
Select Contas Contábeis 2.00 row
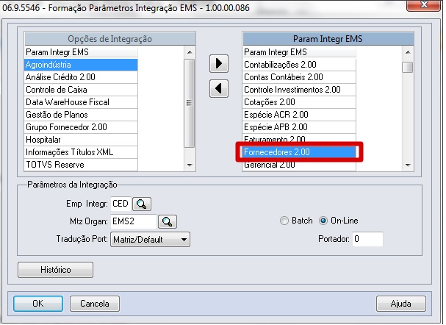tap(299, 77)
